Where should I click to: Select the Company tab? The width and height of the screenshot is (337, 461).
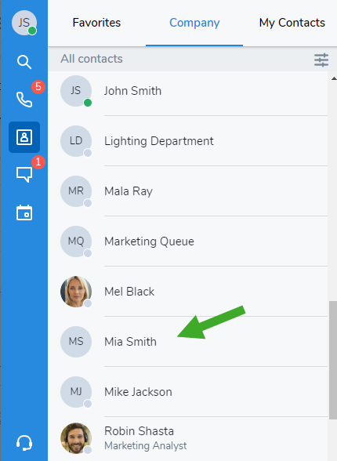194,23
